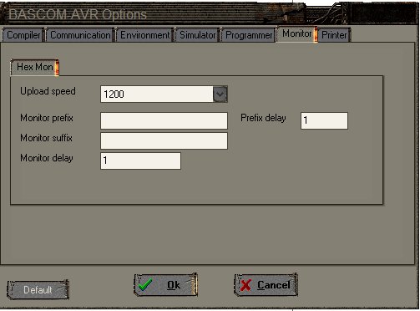Switch to the Printer tab
Image resolution: width=420 pixels, height=311 pixels.
coord(334,35)
